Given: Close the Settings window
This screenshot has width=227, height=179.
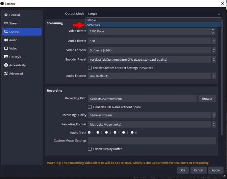Looking at the screenshot, I should coord(223,4).
